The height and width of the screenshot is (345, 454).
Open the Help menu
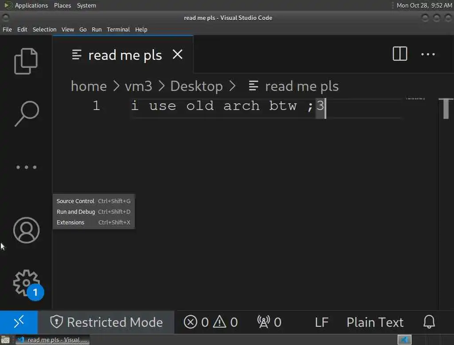tap(141, 30)
